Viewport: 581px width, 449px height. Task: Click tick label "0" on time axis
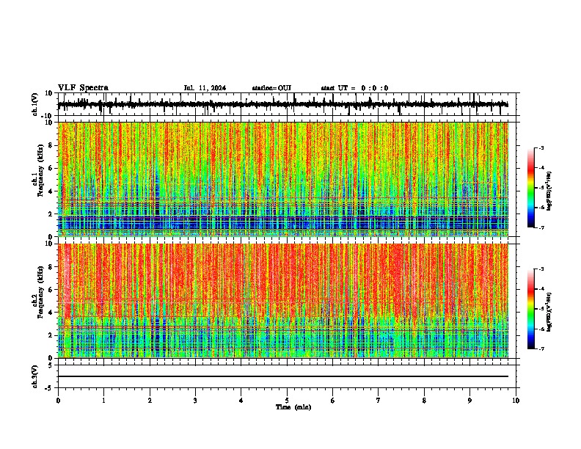point(58,401)
